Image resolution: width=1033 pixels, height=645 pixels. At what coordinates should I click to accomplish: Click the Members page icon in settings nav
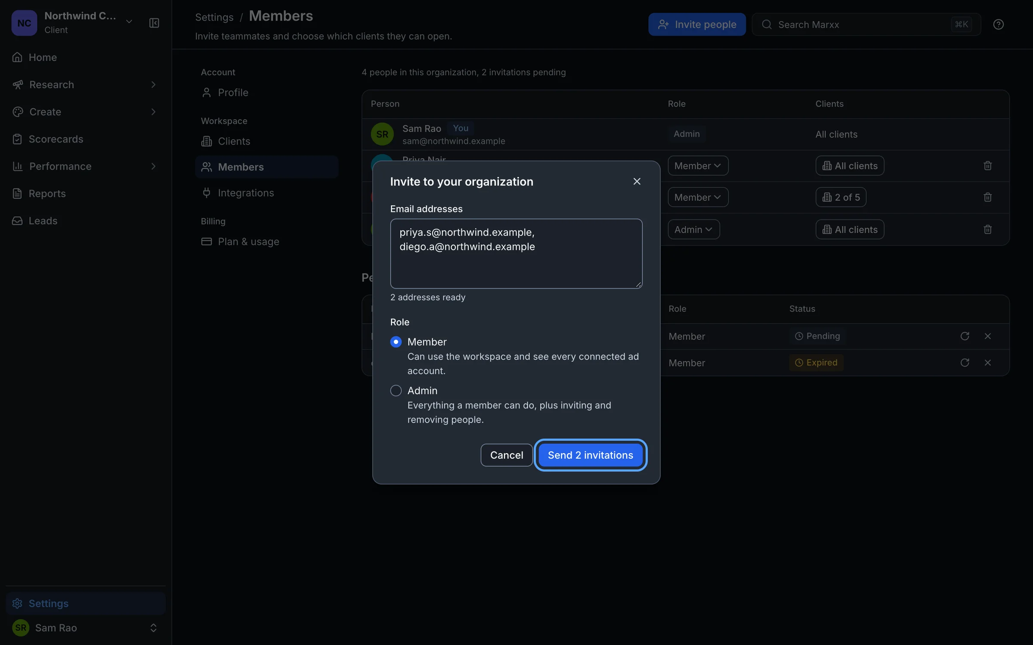click(x=207, y=167)
